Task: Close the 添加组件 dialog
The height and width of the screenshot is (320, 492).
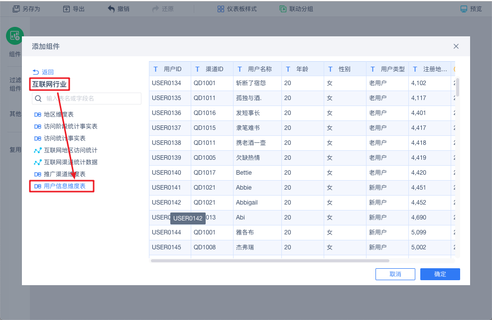Action: pyautogui.click(x=456, y=46)
